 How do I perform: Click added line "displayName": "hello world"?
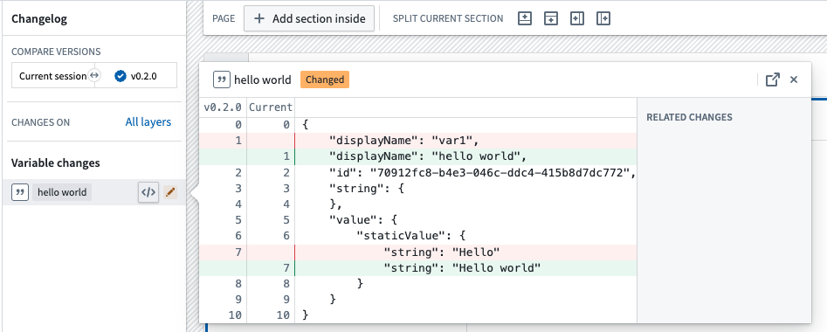click(417, 156)
